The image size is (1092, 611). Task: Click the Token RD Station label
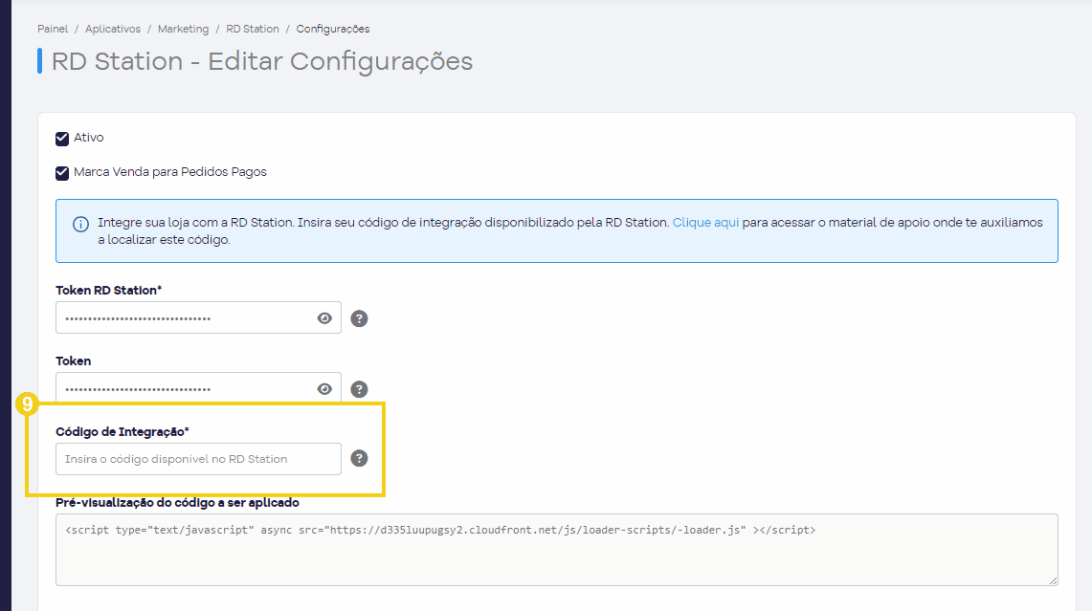(109, 290)
